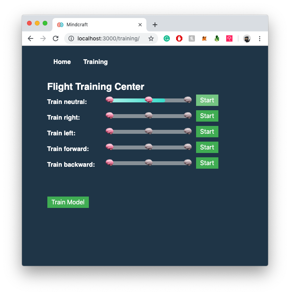Screen dimensions: 290x295
Task: Open the red stop-hand ad blocker extension
Action: point(179,38)
